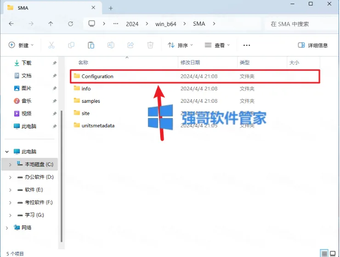Open new tab with plus button
The height and width of the screenshot is (257, 340).
(x=111, y=8)
